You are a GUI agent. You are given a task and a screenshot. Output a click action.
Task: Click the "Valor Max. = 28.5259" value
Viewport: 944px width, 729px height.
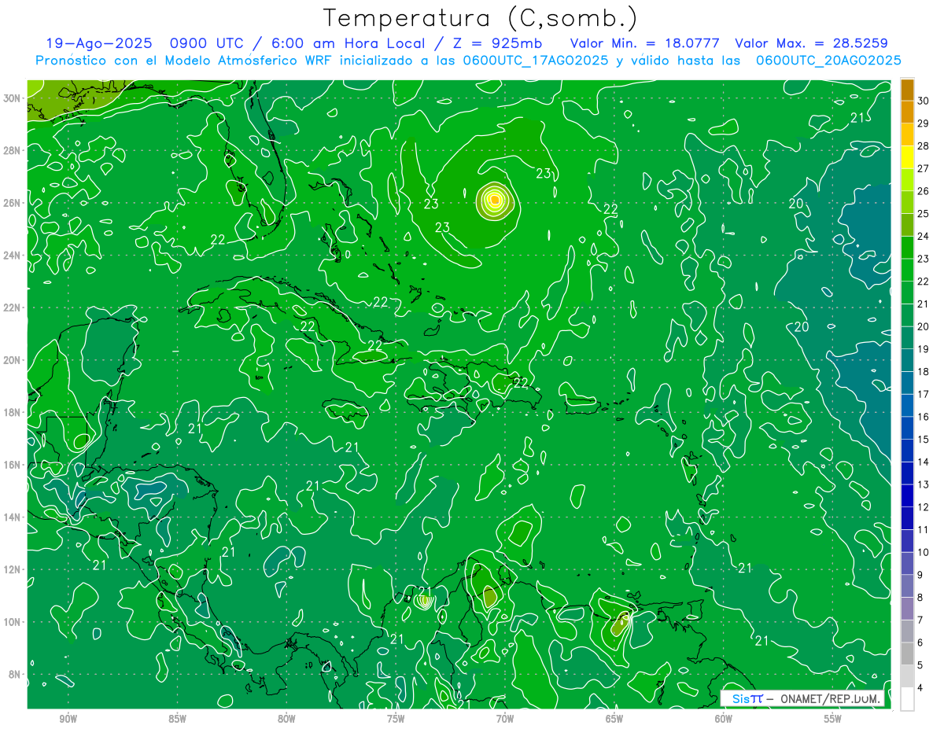pyautogui.click(x=812, y=43)
